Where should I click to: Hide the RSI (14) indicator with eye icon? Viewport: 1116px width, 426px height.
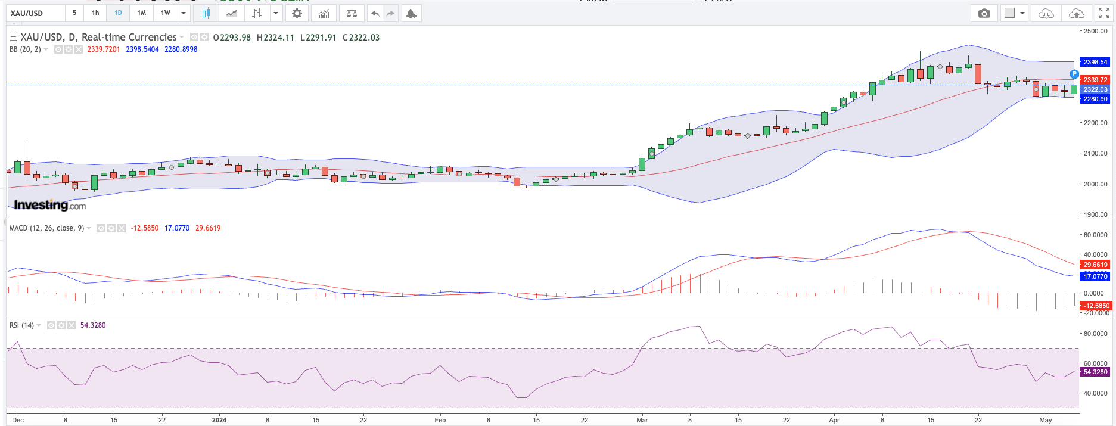pos(51,325)
